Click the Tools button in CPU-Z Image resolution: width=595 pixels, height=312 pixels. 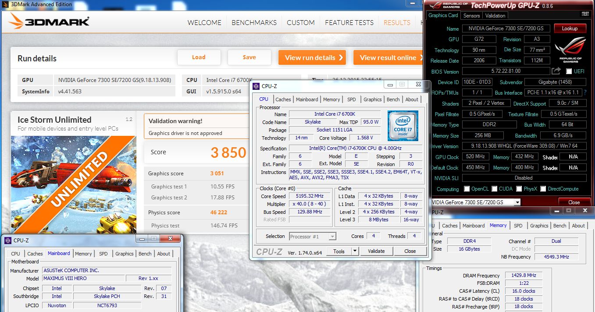tap(339, 251)
